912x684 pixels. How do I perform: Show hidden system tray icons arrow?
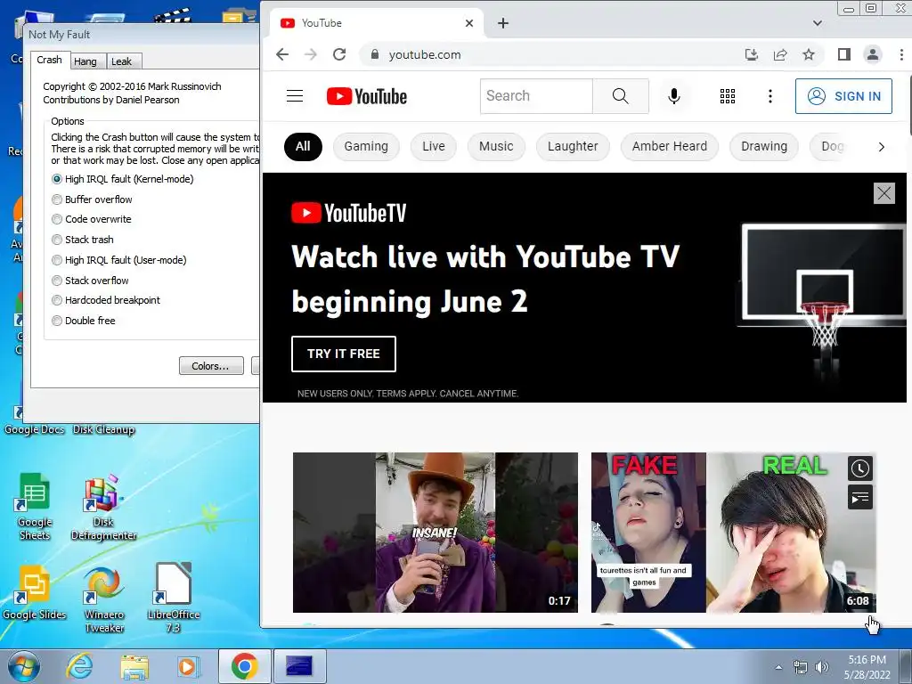point(778,667)
